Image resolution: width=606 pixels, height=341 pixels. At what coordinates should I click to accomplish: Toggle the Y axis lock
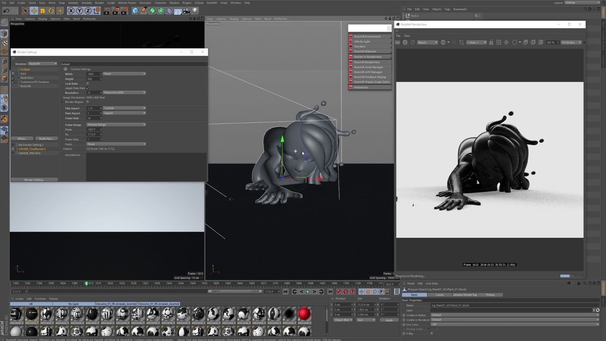tap(80, 10)
